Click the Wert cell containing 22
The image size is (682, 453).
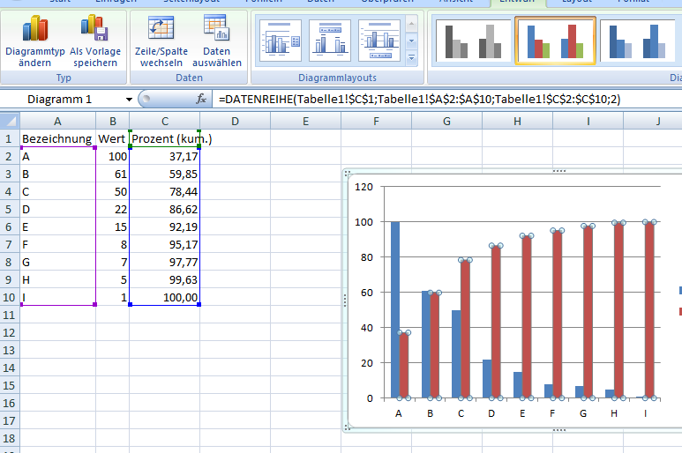(x=113, y=210)
